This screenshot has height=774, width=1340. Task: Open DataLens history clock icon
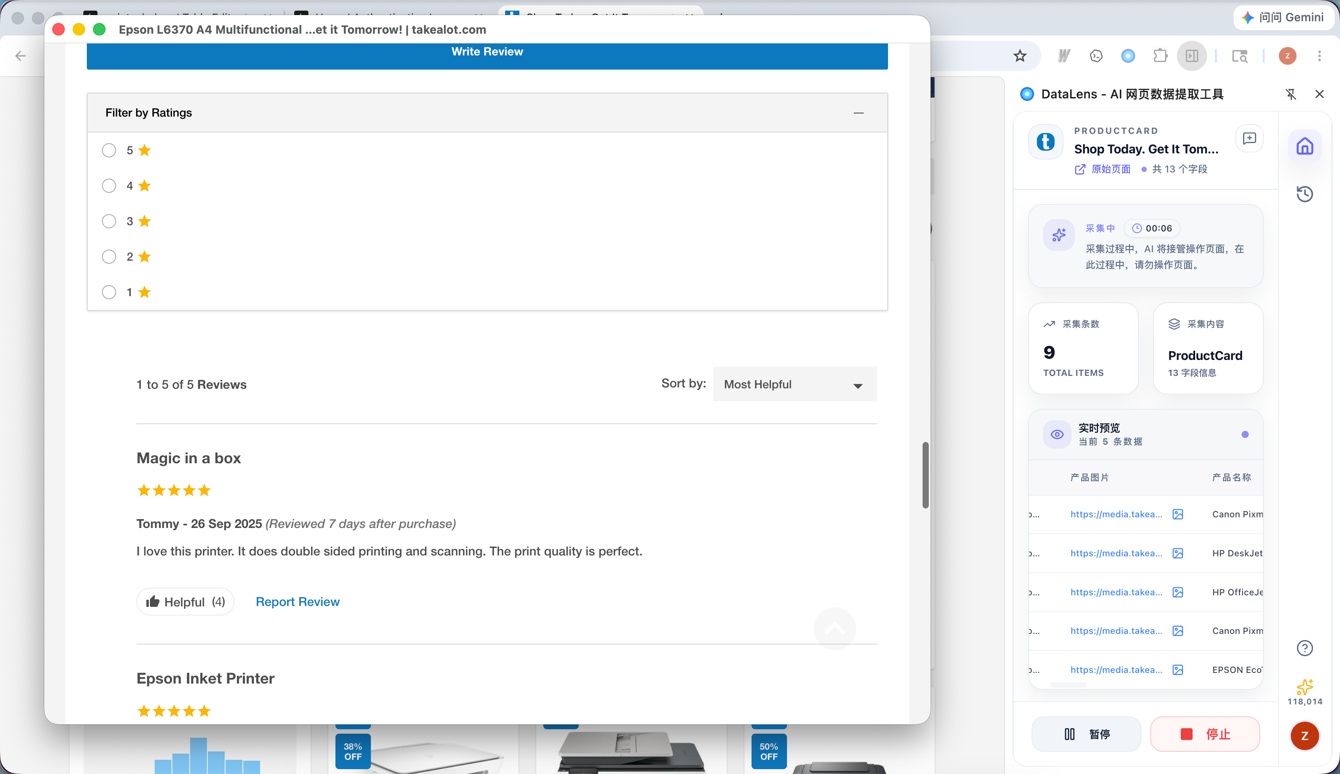[x=1305, y=194]
